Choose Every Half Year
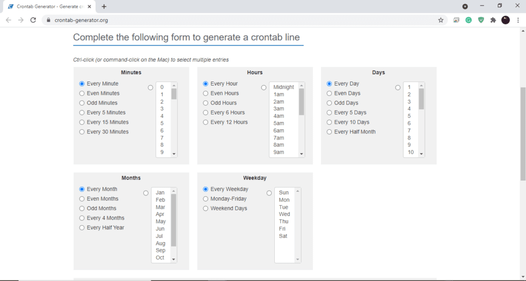526x281 pixels. point(82,228)
